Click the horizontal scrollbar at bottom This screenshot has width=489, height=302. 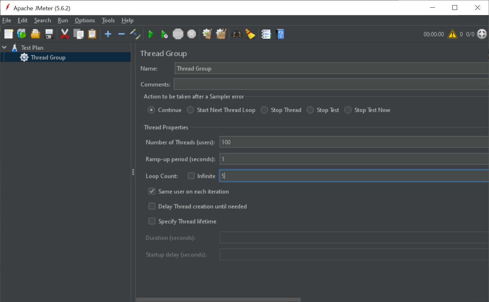tap(218, 299)
